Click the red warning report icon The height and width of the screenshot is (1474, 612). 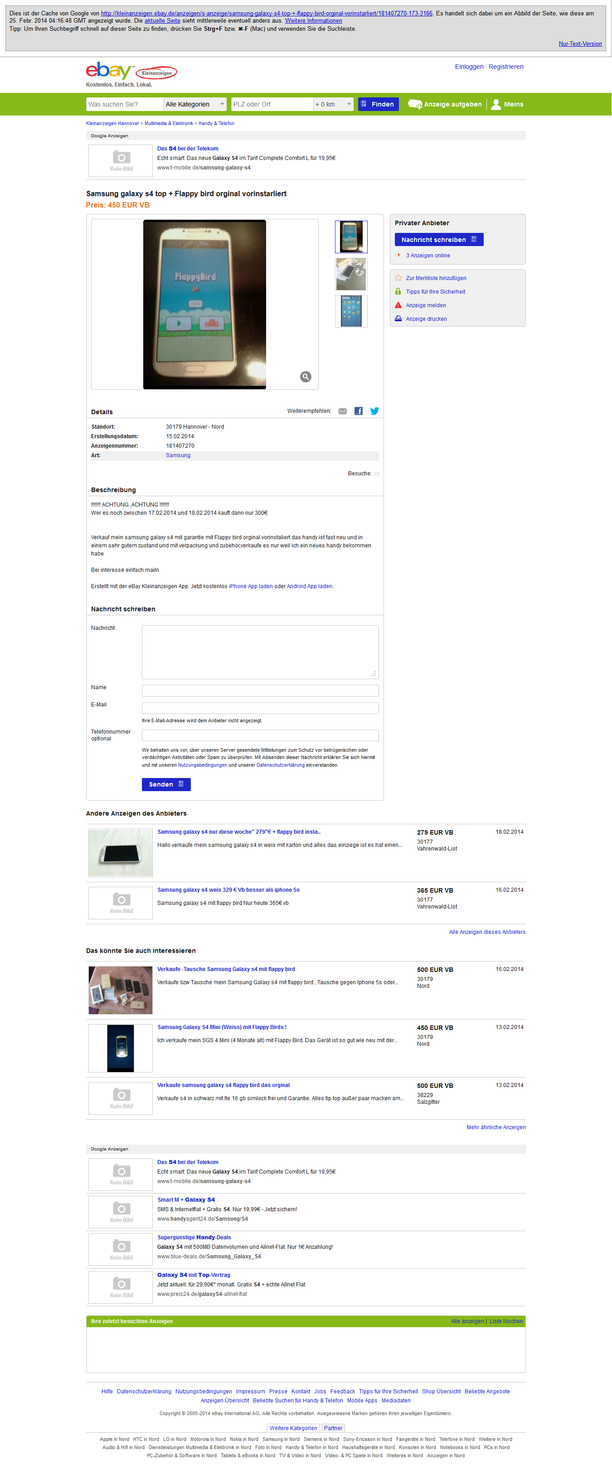tap(398, 305)
